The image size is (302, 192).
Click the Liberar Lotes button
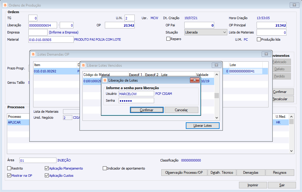(x=203, y=126)
